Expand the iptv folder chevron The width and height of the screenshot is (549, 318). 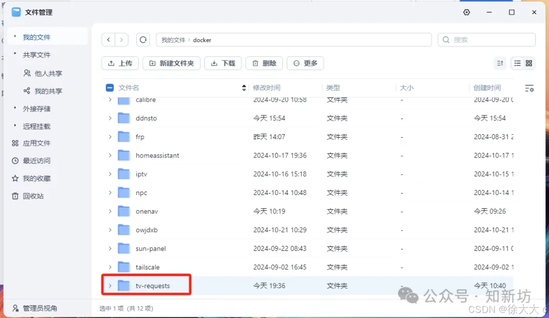[110, 174]
